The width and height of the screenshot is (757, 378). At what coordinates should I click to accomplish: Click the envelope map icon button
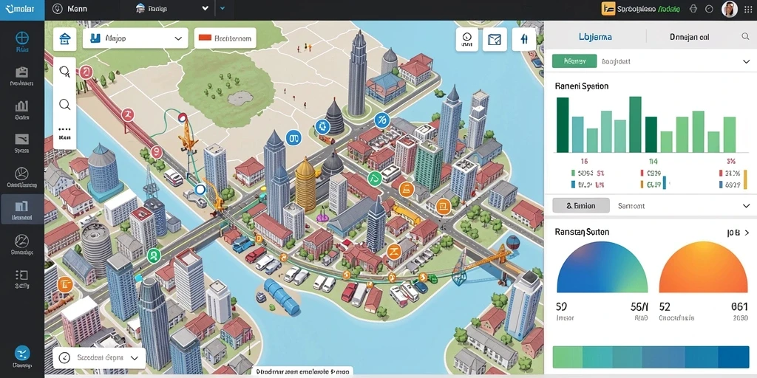[495, 40]
